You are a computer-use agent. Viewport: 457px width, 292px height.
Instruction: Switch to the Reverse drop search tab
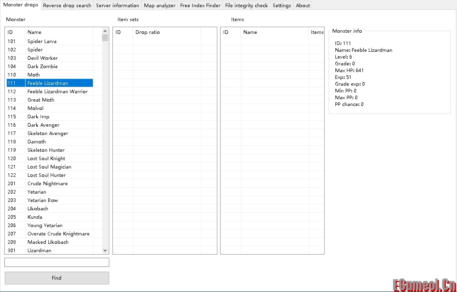pos(67,6)
